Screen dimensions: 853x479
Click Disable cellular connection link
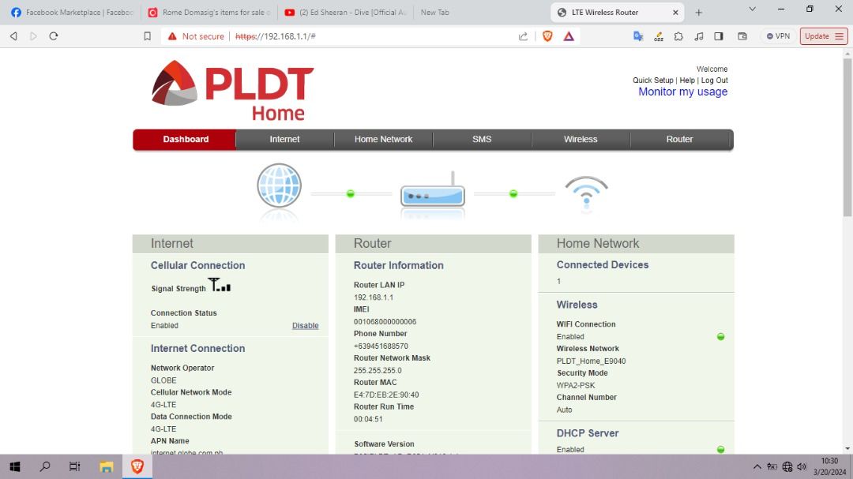click(305, 326)
